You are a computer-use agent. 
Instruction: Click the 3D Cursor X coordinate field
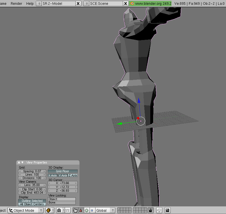(62, 183)
